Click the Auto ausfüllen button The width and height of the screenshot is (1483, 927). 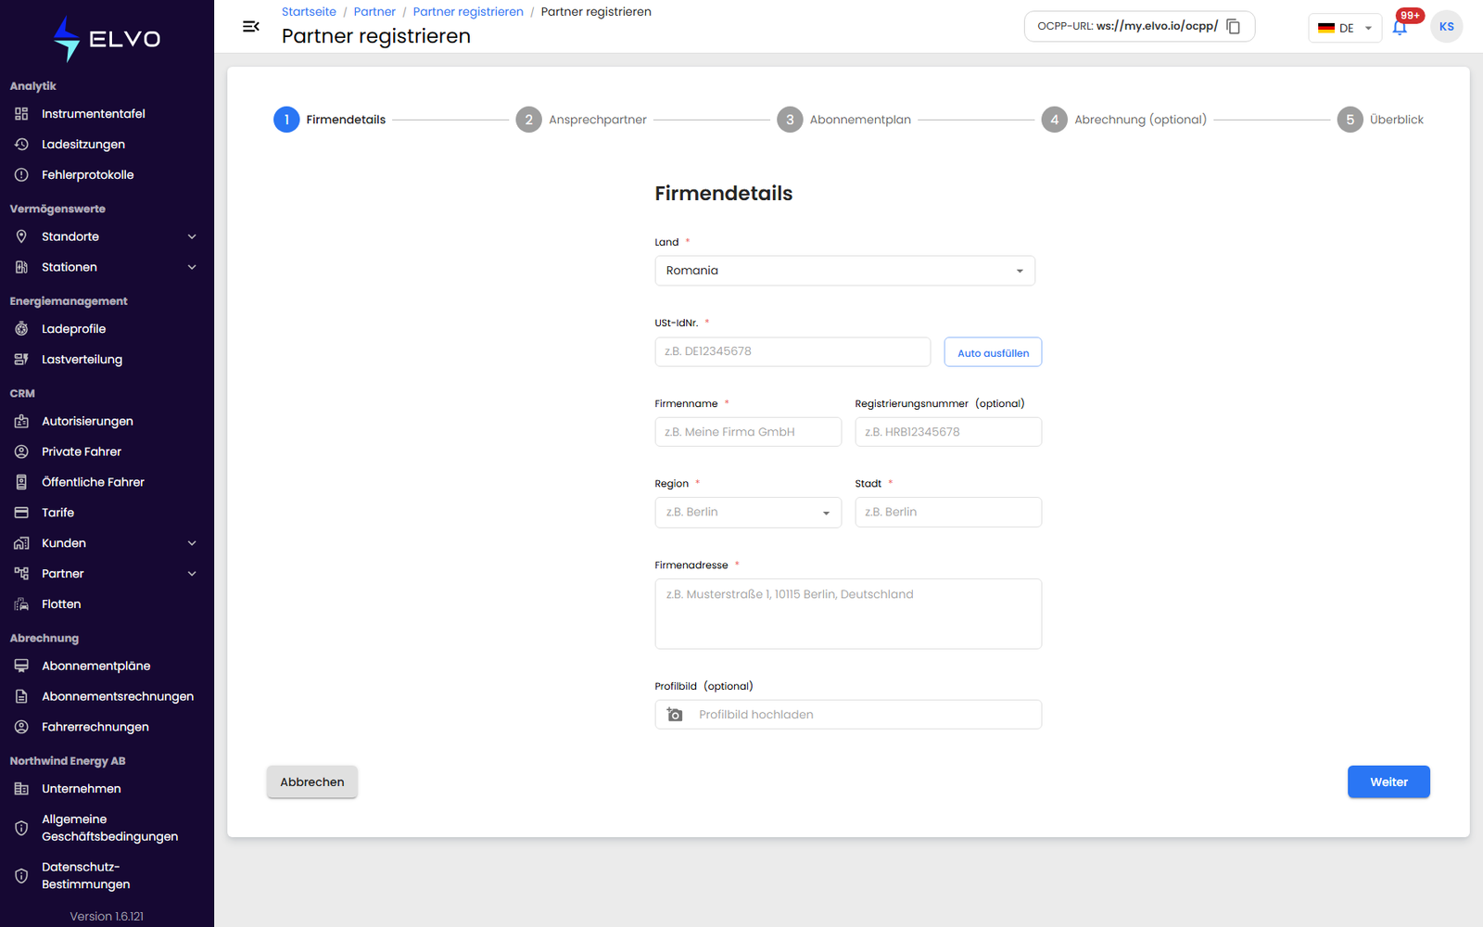(x=993, y=352)
